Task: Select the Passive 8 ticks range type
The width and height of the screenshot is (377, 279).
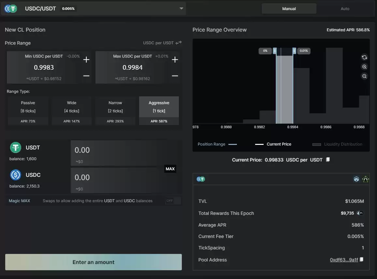Action: (28, 111)
